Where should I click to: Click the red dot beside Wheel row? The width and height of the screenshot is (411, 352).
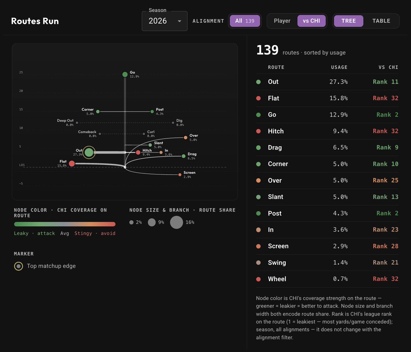tap(259, 279)
